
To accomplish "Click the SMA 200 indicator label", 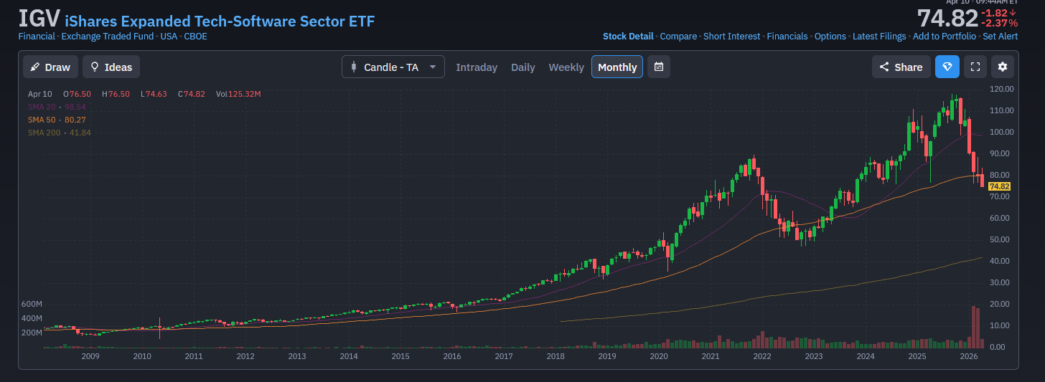I will pos(44,133).
